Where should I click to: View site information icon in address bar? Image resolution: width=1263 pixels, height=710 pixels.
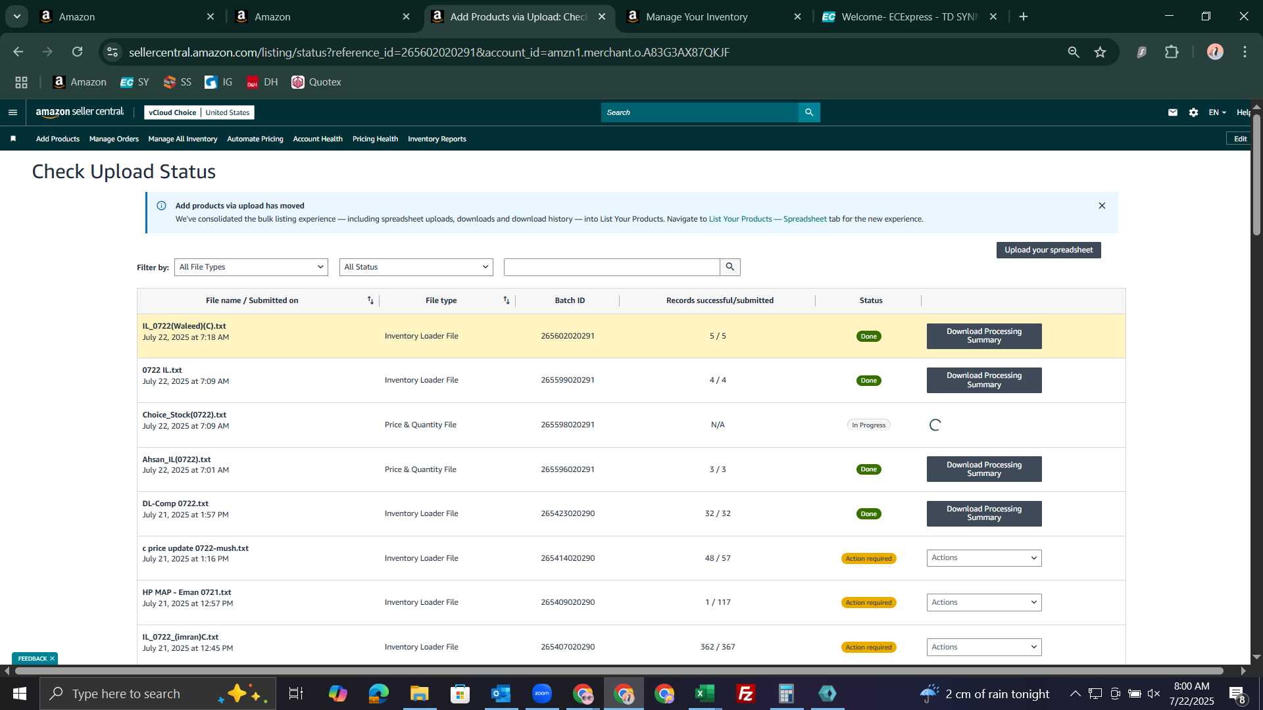tap(112, 52)
